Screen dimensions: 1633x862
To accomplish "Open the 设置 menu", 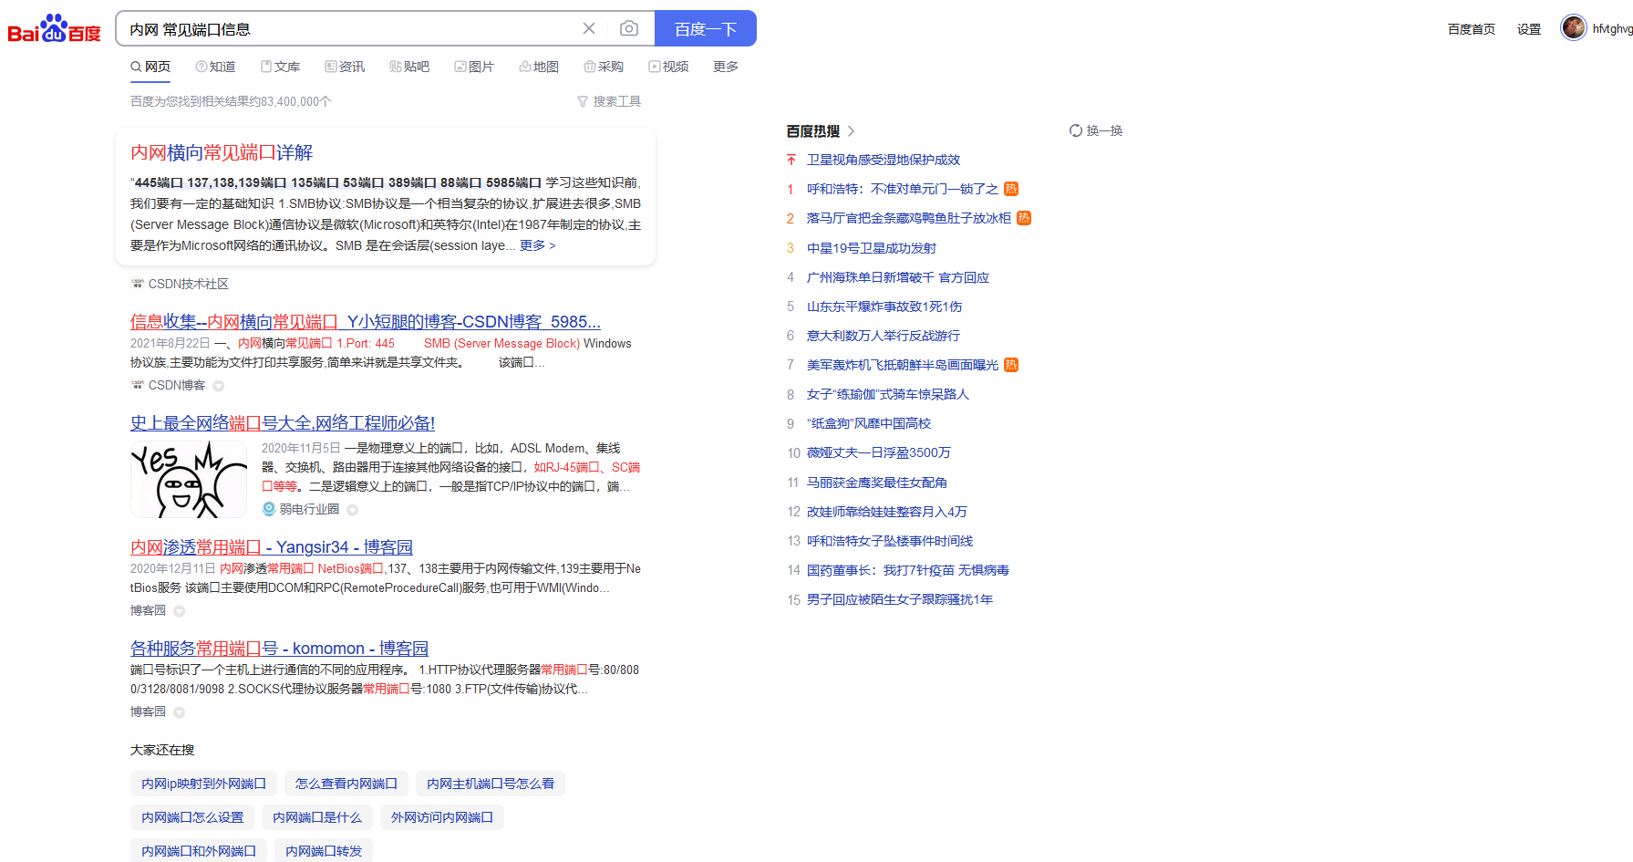I will [x=1529, y=29].
